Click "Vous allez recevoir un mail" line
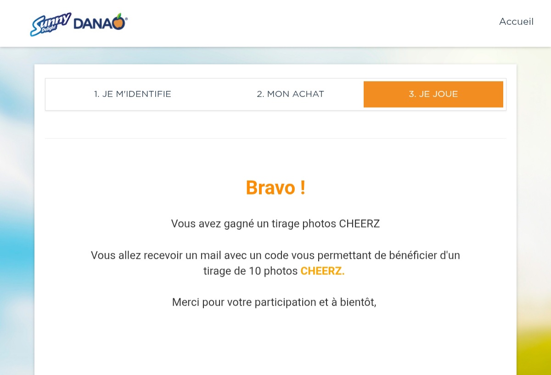 coord(275,255)
